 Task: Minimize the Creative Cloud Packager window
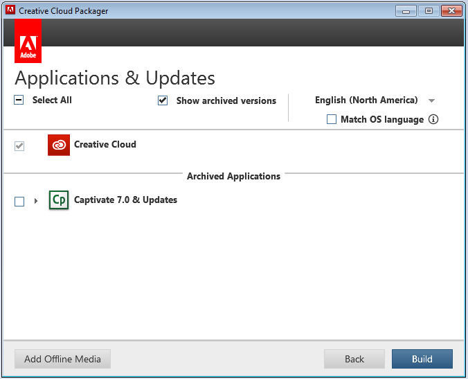[406, 11]
